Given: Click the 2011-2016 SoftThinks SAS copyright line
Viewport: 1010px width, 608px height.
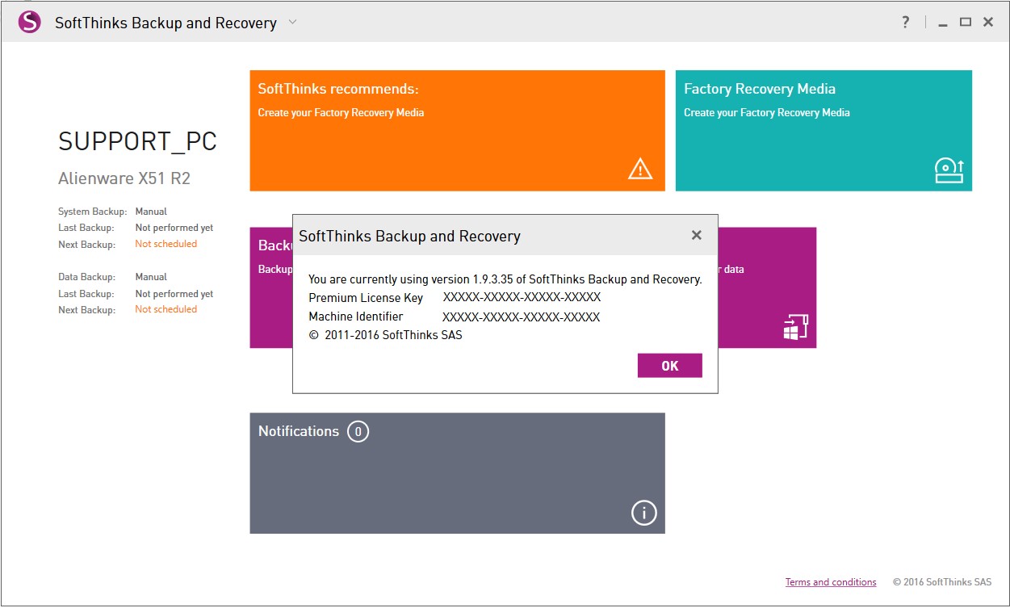Looking at the screenshot, I should (386, 335).
